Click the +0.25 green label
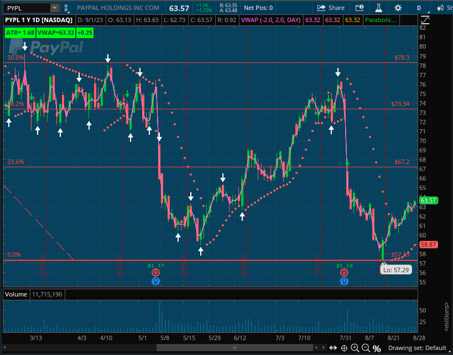Image resolution: width=453 pixels, height=355 pixels. point(85,33)
